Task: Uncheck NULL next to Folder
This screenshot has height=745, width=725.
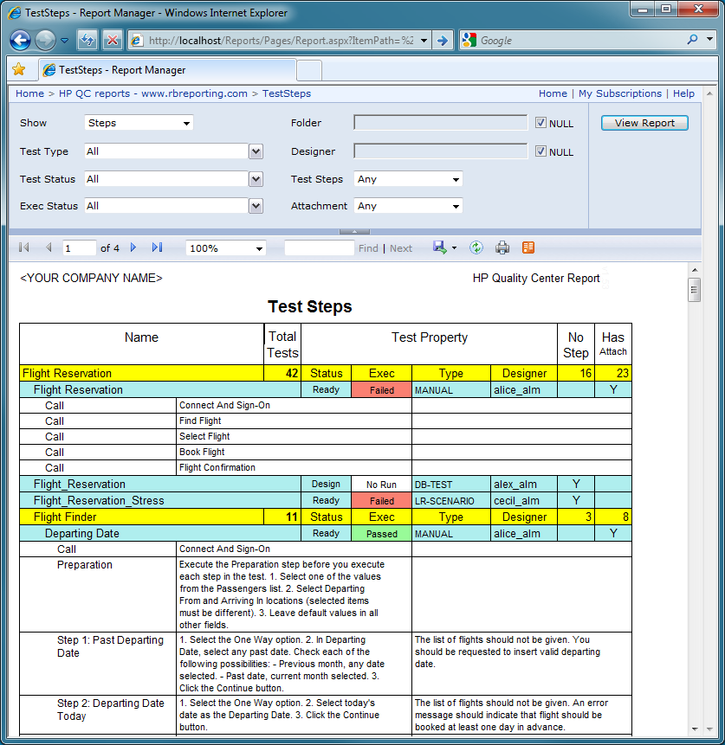Action: tap(541, 122)
